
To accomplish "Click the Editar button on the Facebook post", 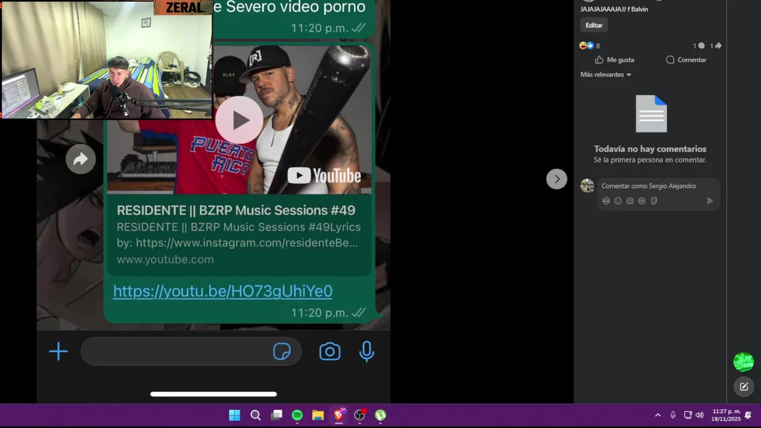I will [594, 25].
